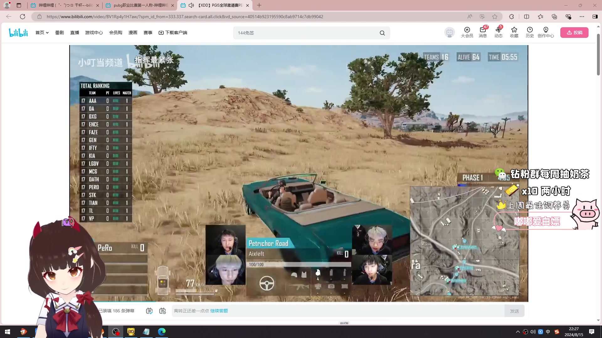Image resolution: width=602 pixels, height=338 pixels.
Task: Close the pubg职业比赛第一人称 tab
Action: click(172, 5)
